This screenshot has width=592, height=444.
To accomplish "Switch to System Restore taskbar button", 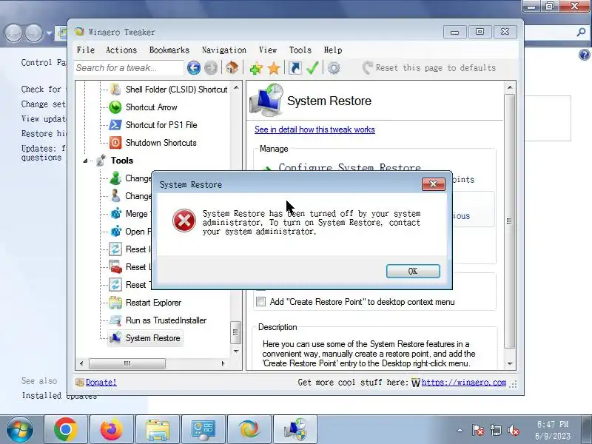I will [x=295, y=429].
